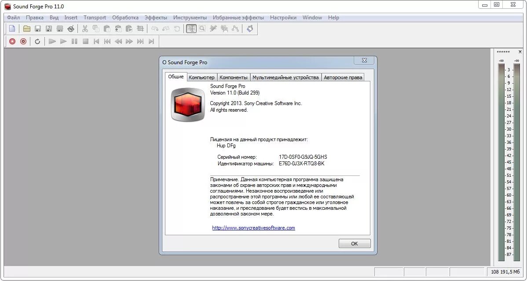This screenshot has width=527, height=281.
Task: Open the Insert menu
Action: [x=71, y=18]
